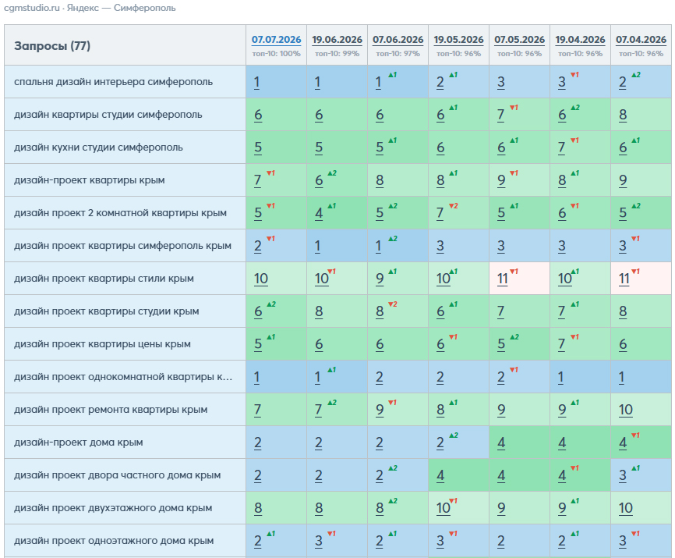Viewport: 675px width, 558px height.
Task: Open the 07.05.2026 date header link
Action: click(x=519, y=40)
